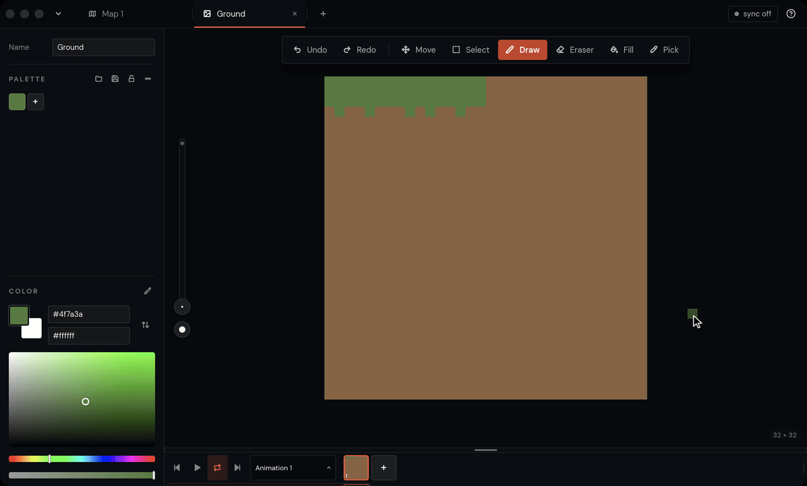Skip to the first animation frame

tap(177, 468)
